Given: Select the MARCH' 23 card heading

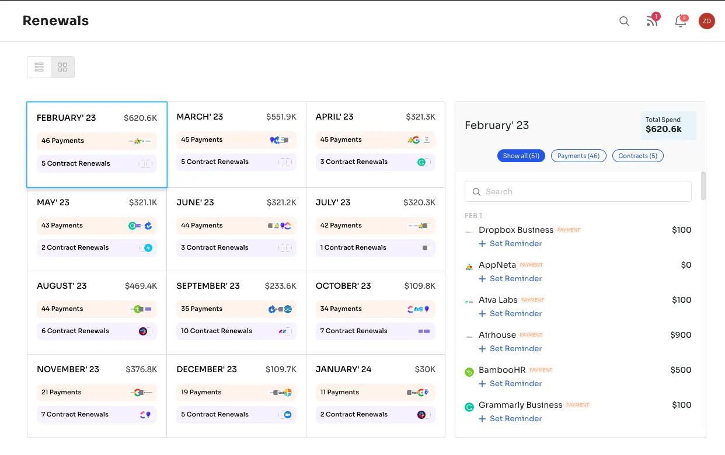Looking at the screenshot, I should [200, 117].
